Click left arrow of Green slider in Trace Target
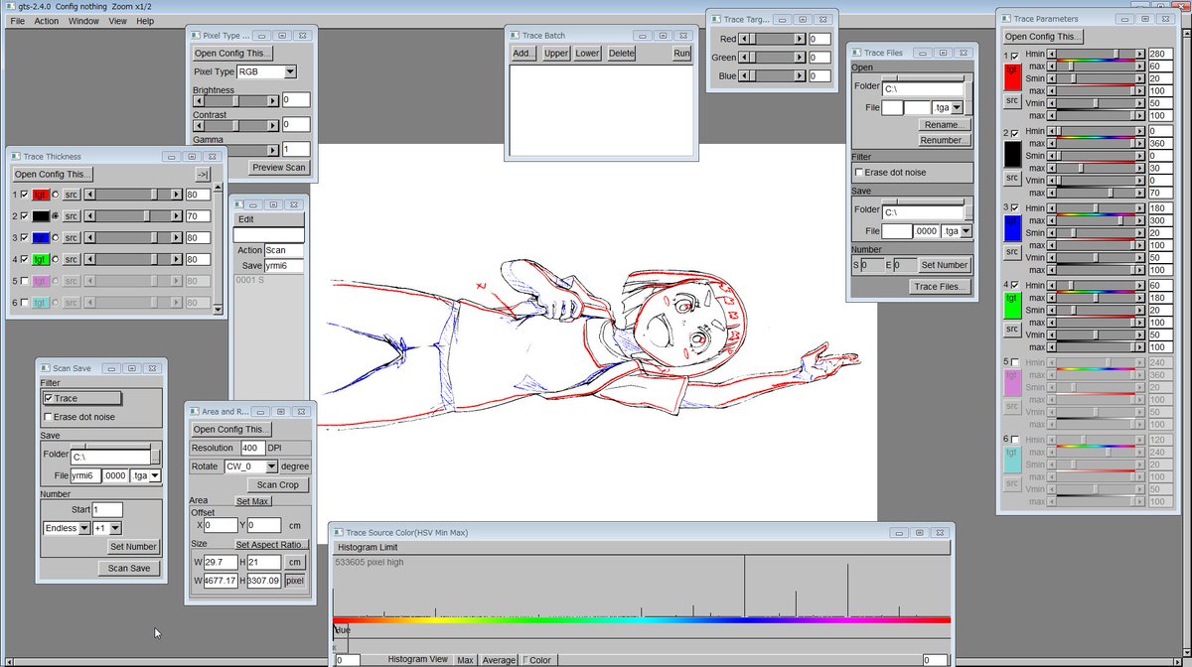 [x=744, y=58]
